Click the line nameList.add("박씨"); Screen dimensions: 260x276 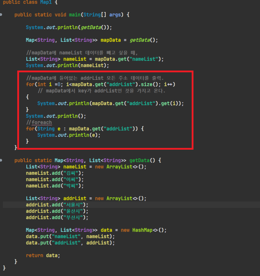pyautogui.click(x=55, y=186)
